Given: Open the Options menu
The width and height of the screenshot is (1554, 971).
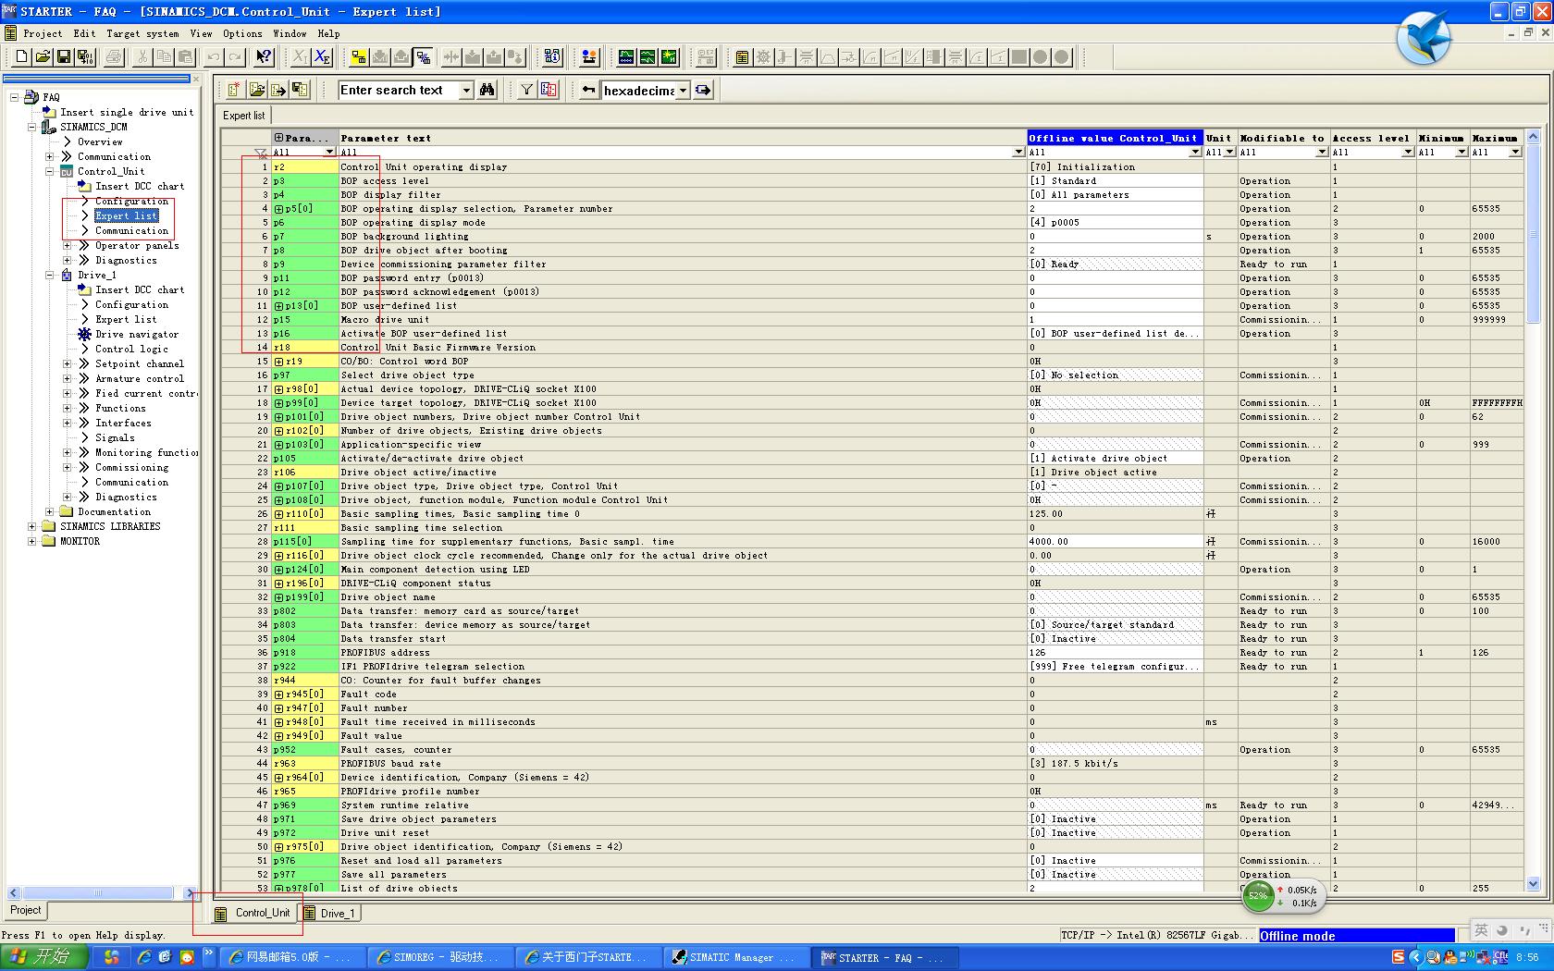Looking at the screenshot, I should (x=242, y=33).
